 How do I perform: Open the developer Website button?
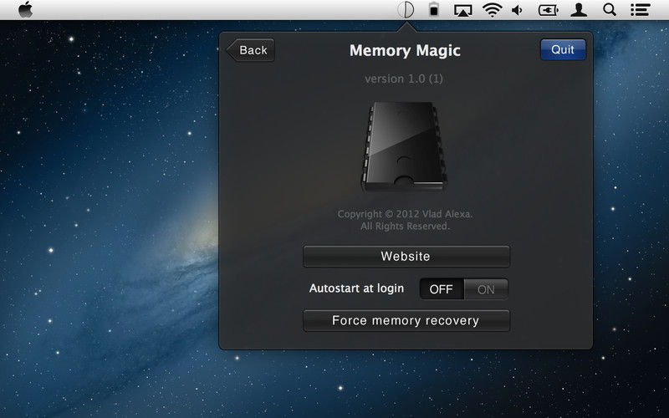(406, 257)
